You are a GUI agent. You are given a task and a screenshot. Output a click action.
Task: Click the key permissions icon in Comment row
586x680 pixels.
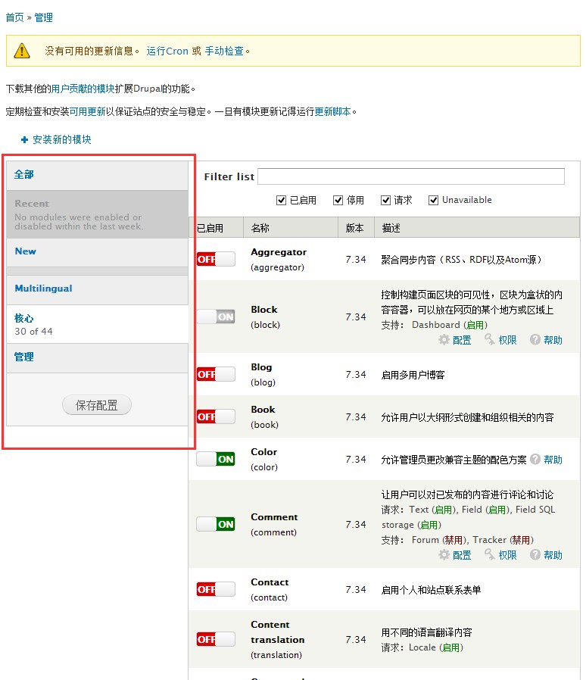tap(489, 554)
